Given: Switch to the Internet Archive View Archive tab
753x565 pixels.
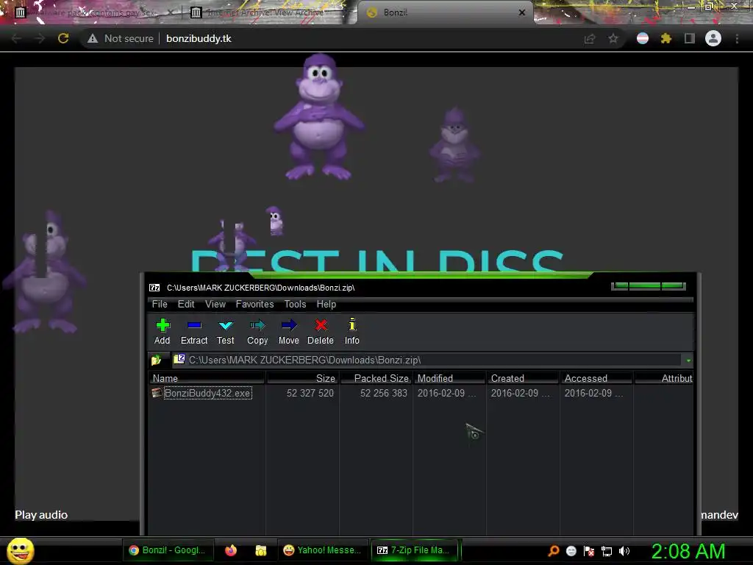Looking at the screenshot, I should [265, 13].
